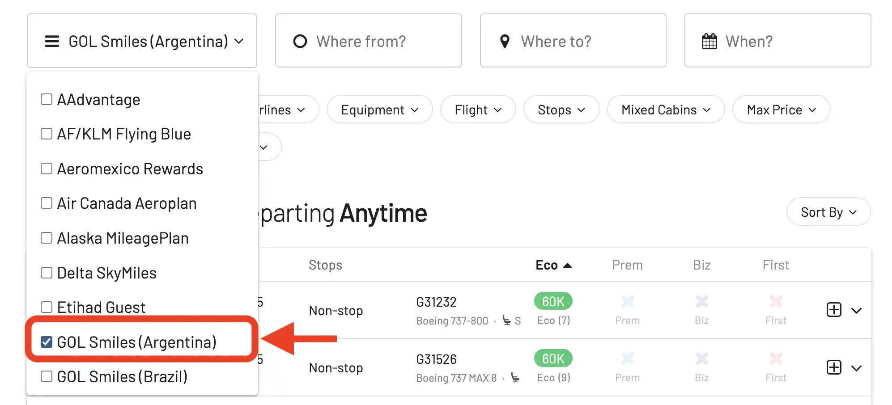
Task: Click the Eco (7) seat count text
Action: click(554, 321)
